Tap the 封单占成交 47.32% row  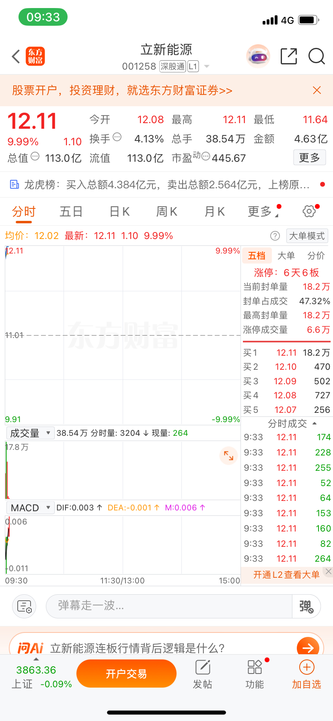(x=286, y=301)
